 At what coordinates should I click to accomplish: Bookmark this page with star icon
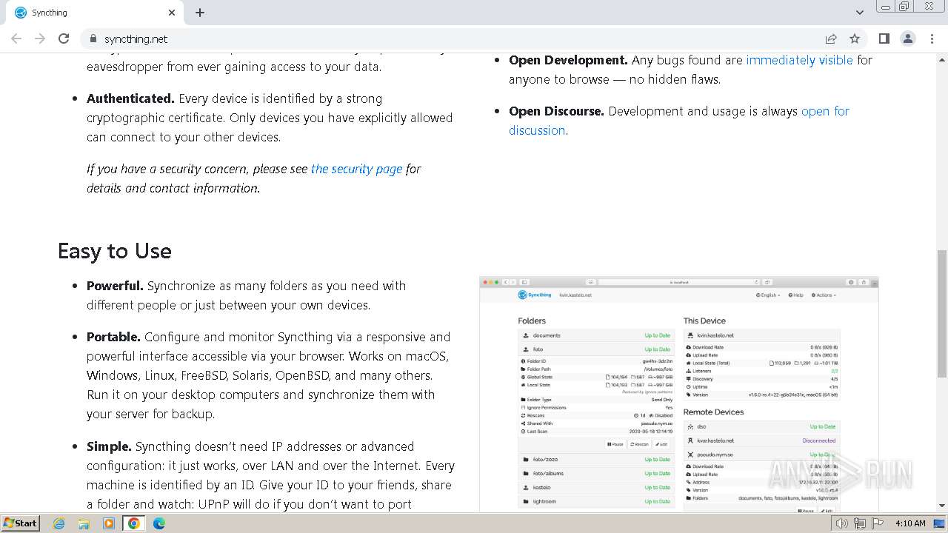pyautogui.click(x=855, y=38)
